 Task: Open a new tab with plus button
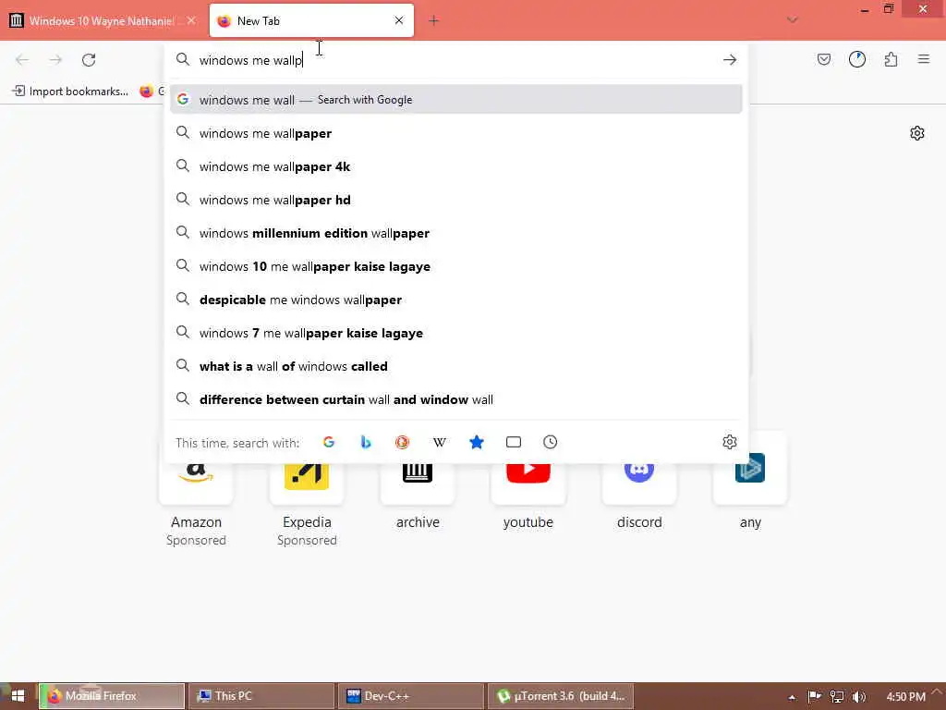[434, 20]
